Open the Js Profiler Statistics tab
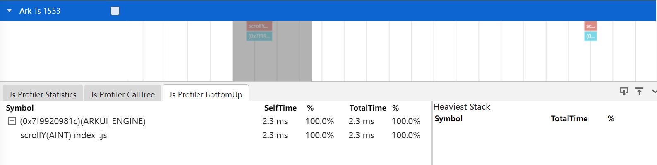657x165 pixels. [43, 94]
